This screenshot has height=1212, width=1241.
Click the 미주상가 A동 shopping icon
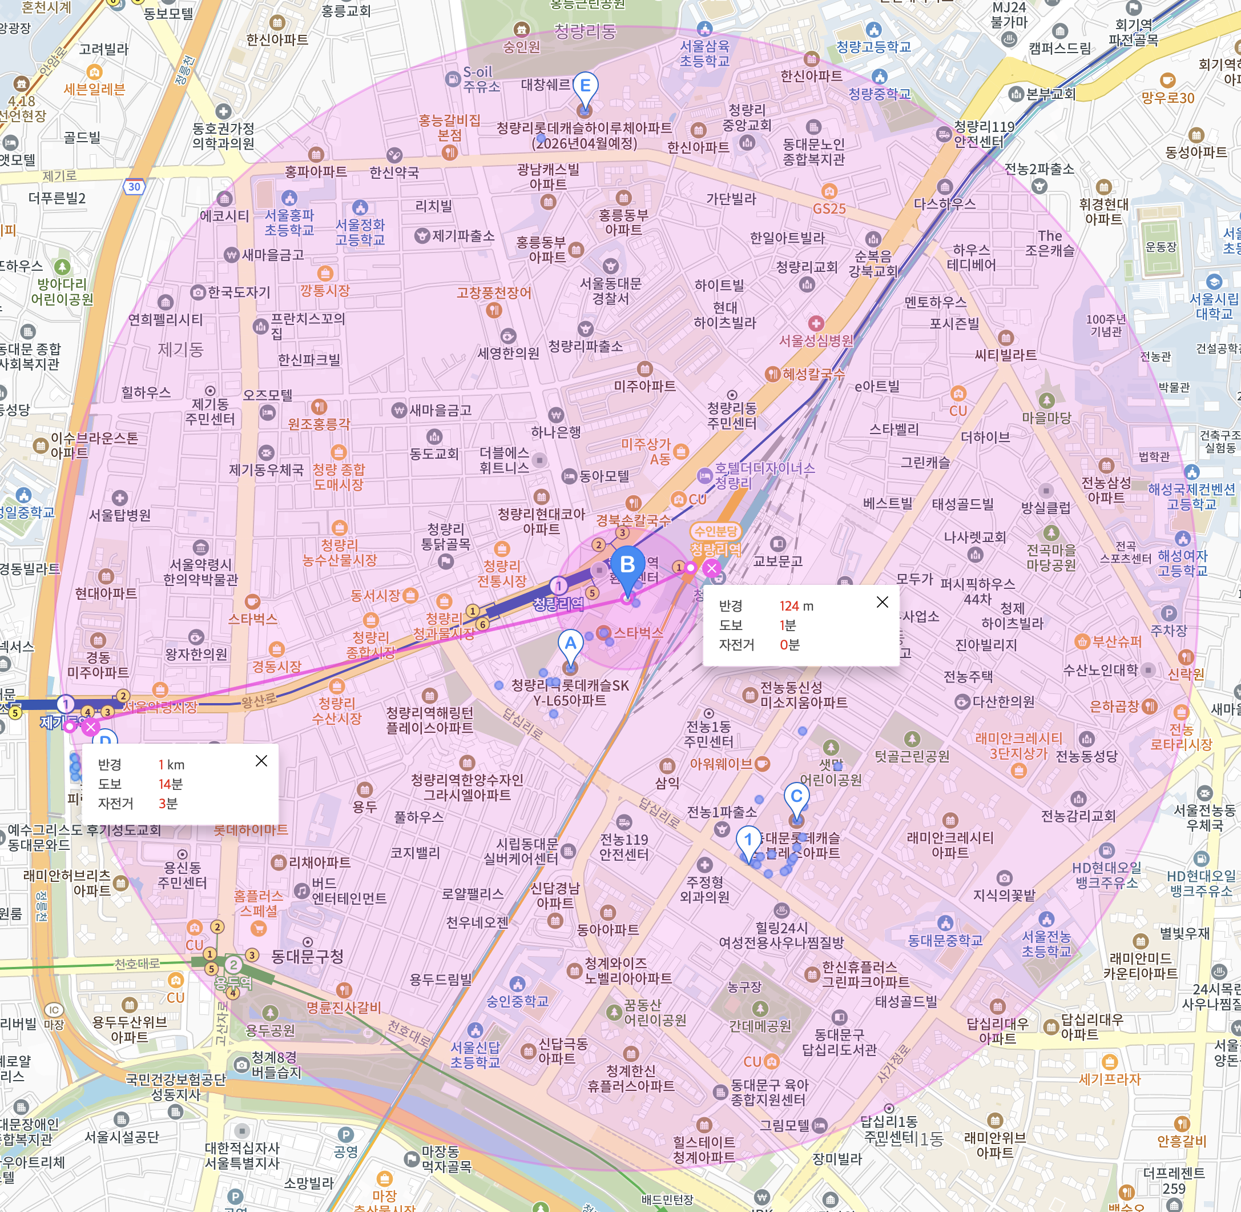point(680,451)
